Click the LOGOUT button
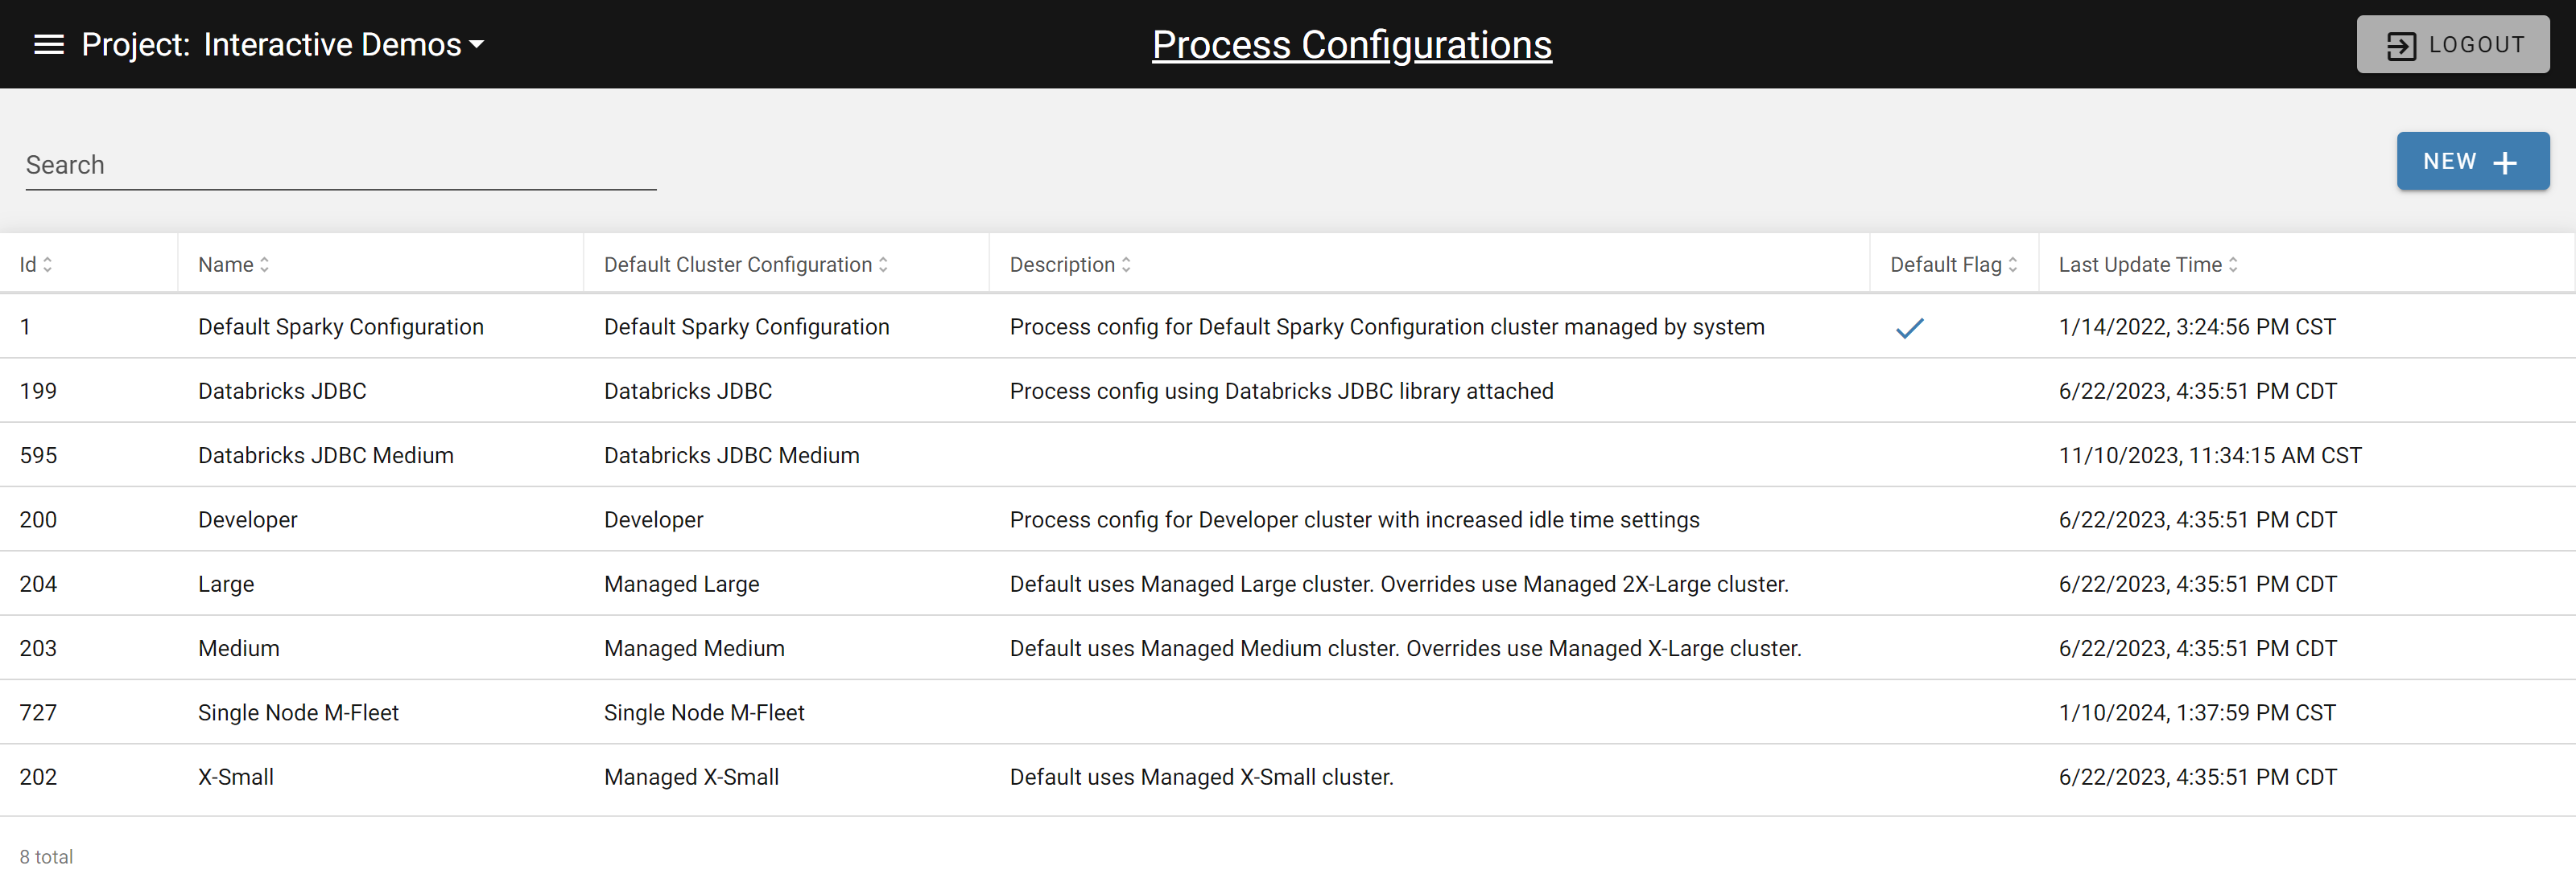This screenshot has width=2576, height=878. [2452, 44]
